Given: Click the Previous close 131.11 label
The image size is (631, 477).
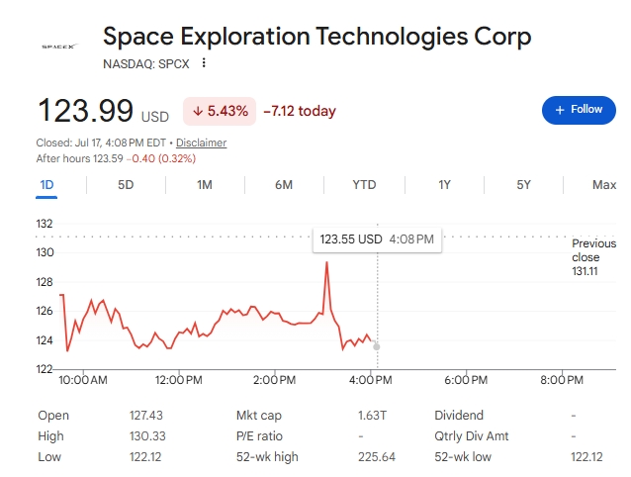Looking at the screenshot, I should click(593, 257).
